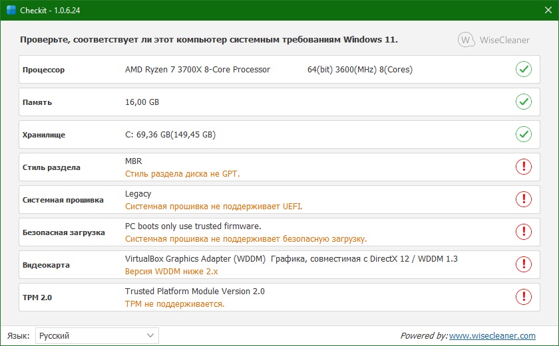This screenshot has height=346, width=559.
Task: Click the 'Процессор' row label
Action: pos(43,70)
